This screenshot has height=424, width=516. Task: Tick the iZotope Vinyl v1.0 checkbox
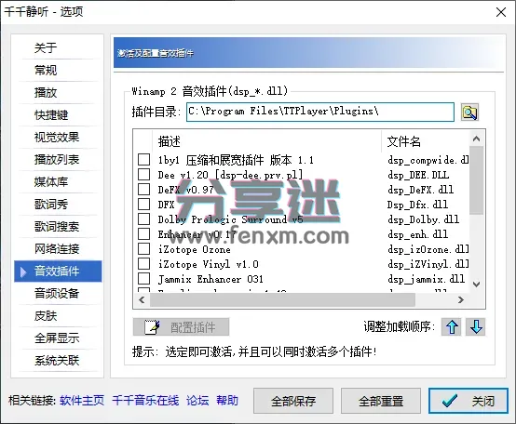click(143, 264)
